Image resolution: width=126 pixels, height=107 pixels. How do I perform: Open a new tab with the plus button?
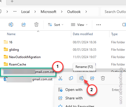pyautogui.click(x=12, y=1)
